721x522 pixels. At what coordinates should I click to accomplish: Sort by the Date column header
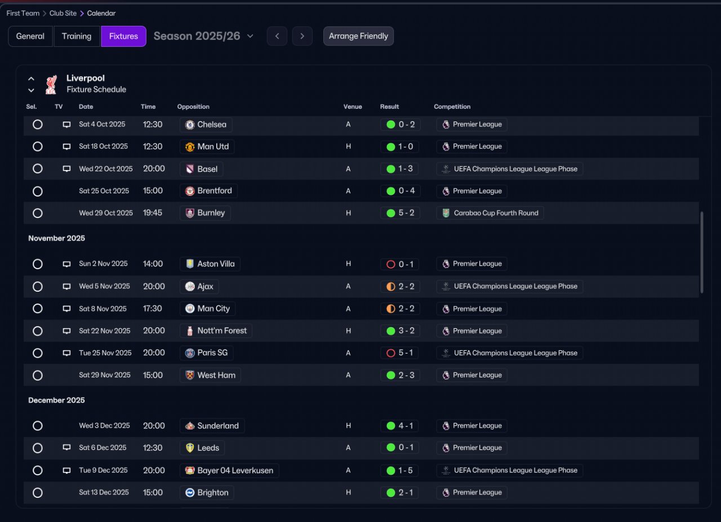(86, 106)
